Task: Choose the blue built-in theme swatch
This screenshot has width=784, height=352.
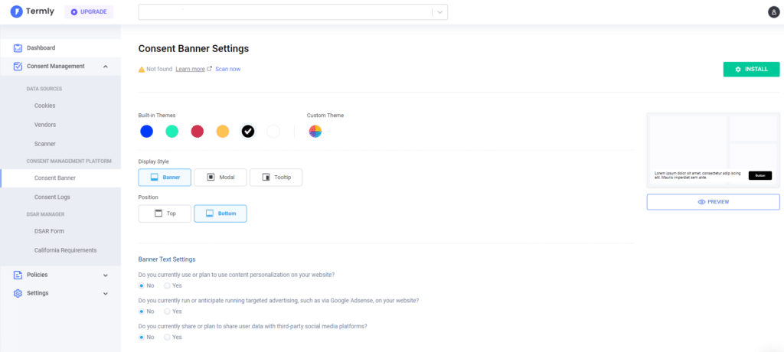Action: (147, 132)
